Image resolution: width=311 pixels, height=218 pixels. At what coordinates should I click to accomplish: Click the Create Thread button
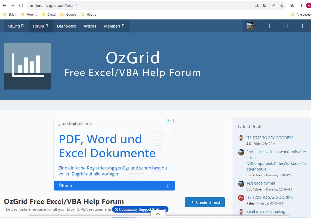point(205,202)
